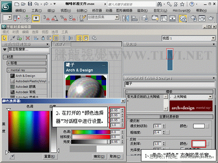
Task: Open the 编辑(E) main menu
Action: pos(21,11)
